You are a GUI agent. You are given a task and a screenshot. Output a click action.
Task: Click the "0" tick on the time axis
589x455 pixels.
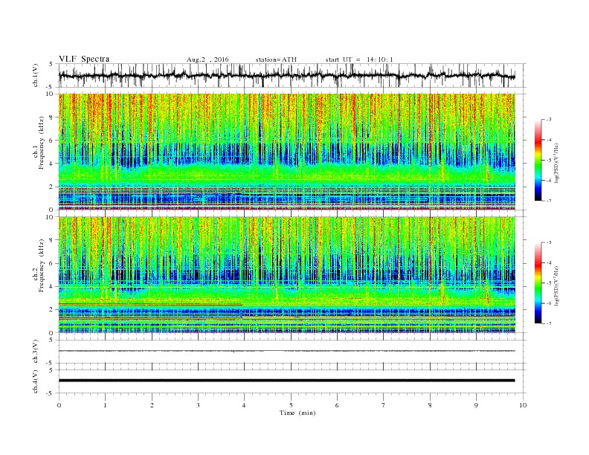pos(59,405)
